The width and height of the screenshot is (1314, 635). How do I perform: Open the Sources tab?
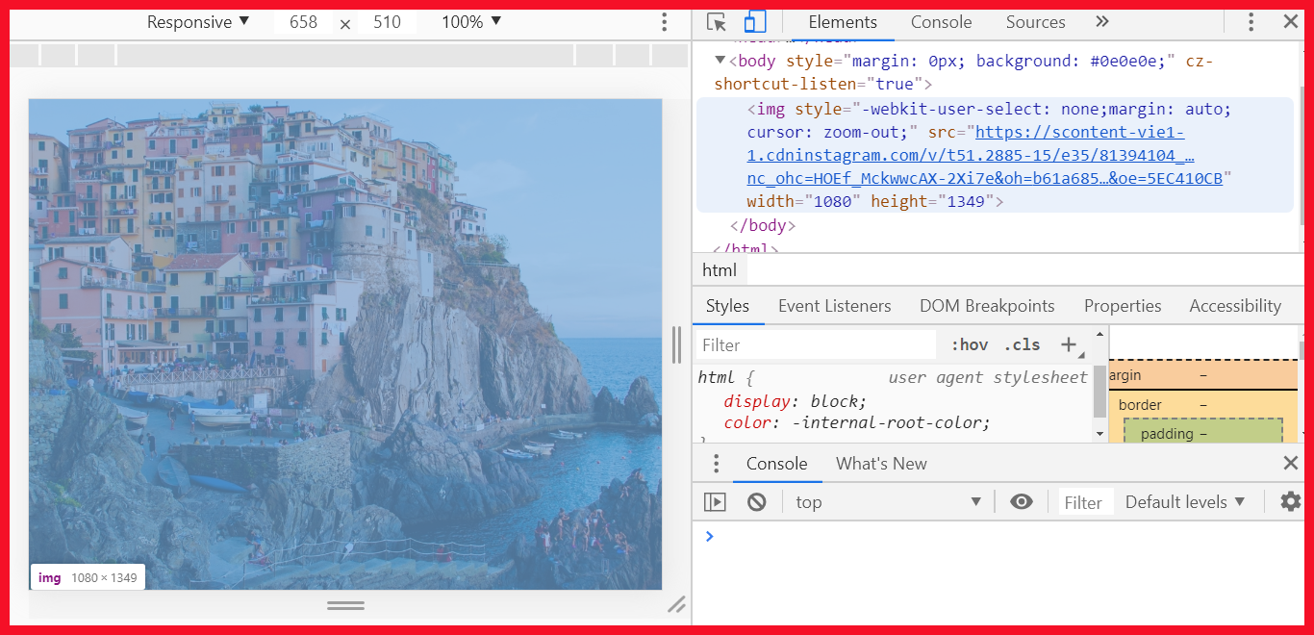point(1035,22)
